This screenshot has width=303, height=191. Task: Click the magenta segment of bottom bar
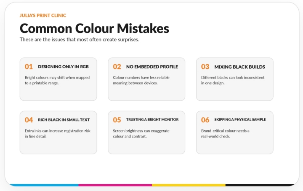(x=115, y=185)
